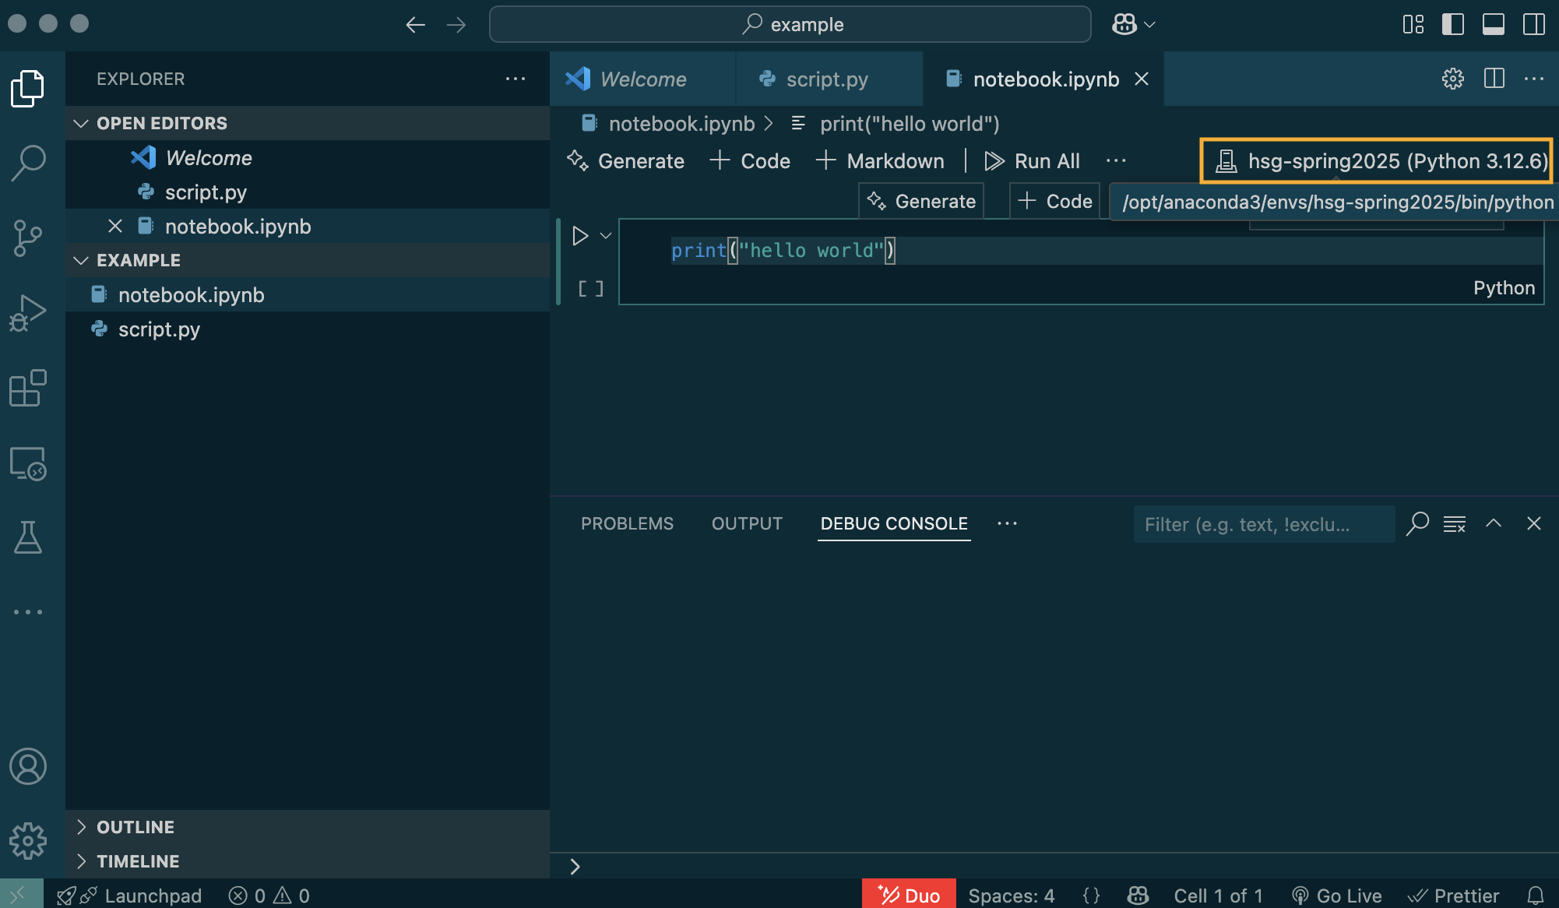Switch to the PROBLEMS panel tab

coord(627,523)
